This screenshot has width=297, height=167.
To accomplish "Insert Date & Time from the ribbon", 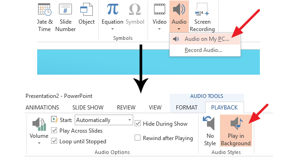I will point(45,18).
